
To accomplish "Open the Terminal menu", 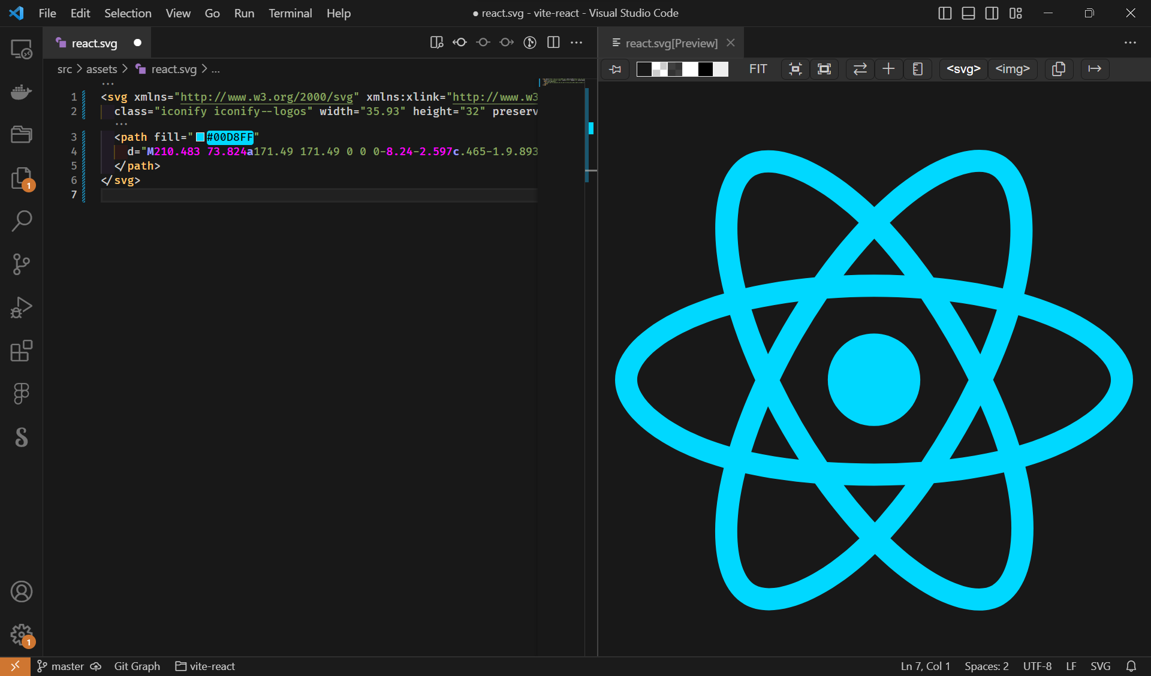I will (290, 13).
